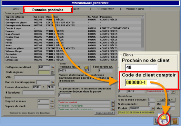Select the Pneus category row
This screenshot has height=126, width=181.
tap(73, 43)
